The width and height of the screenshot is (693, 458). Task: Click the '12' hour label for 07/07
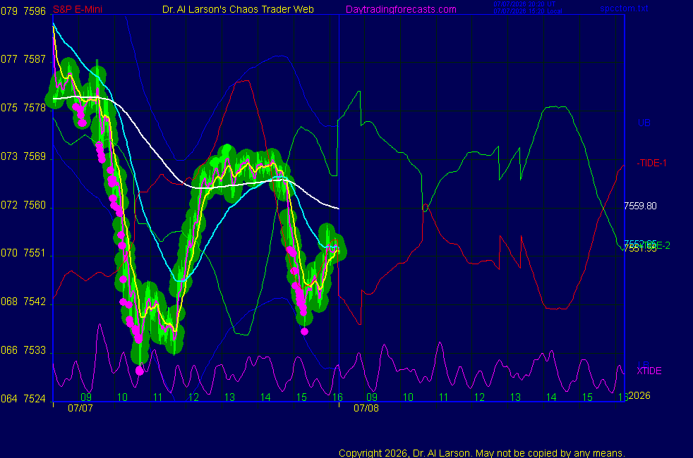(x=193, y=397)
